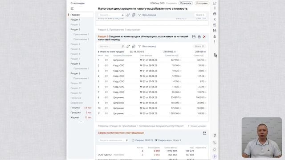Save Раздел 9 using its diskette icon
This screenshot has height=160, width=285.
pos(194,37)
